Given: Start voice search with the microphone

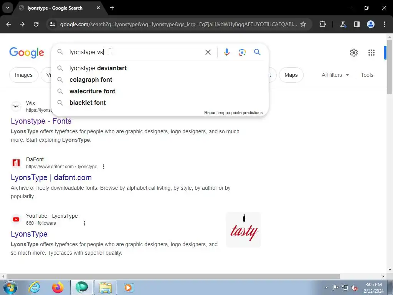Looking at the screenshot, I should (x=226, y=52).
